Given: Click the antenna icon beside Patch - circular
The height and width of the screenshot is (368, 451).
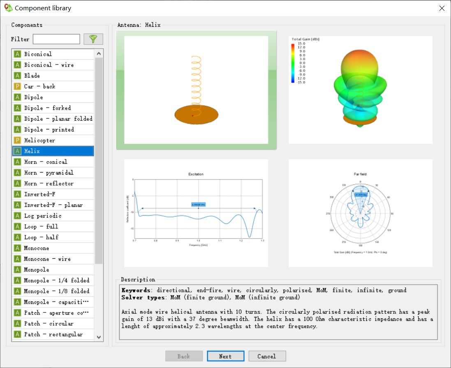Looking at the screenshot, I should click(18, 324).
